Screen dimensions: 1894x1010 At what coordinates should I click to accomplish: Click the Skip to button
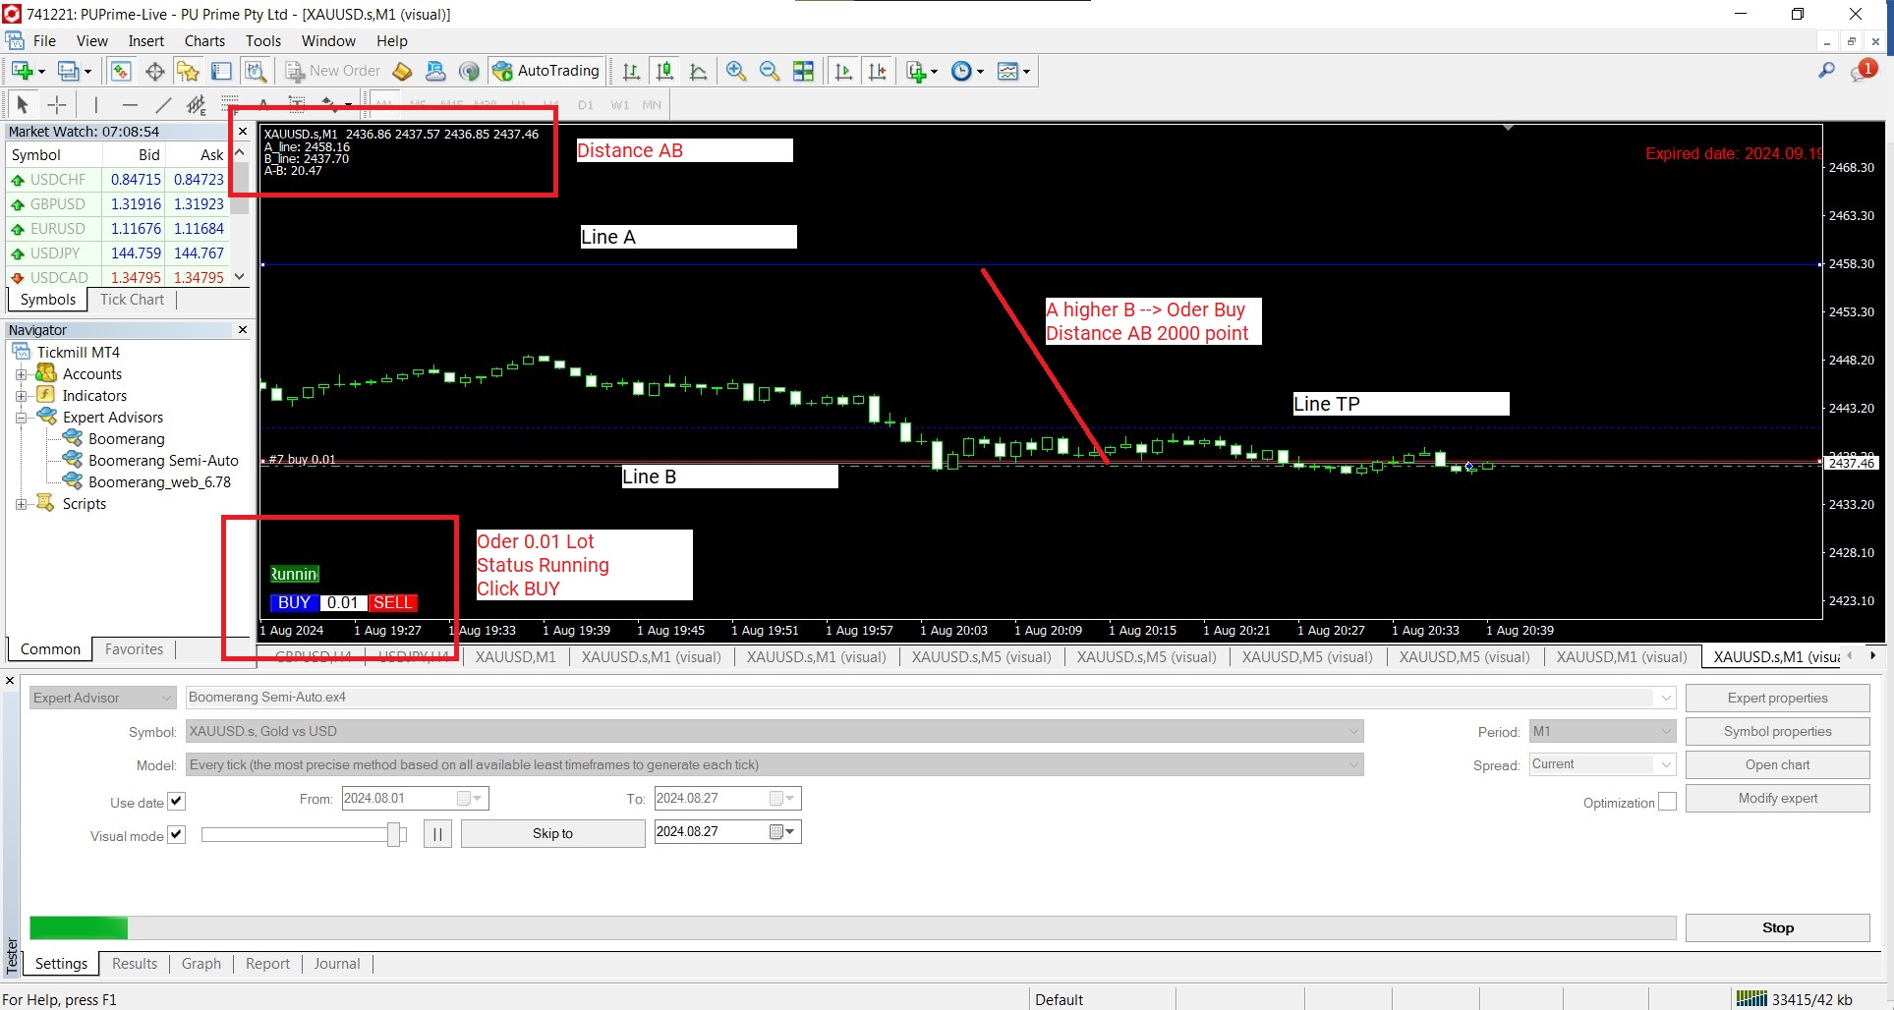[552, 833]
